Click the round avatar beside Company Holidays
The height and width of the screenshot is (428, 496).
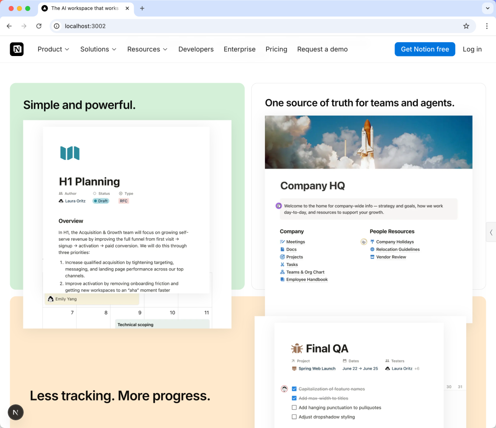click(364, 242)
